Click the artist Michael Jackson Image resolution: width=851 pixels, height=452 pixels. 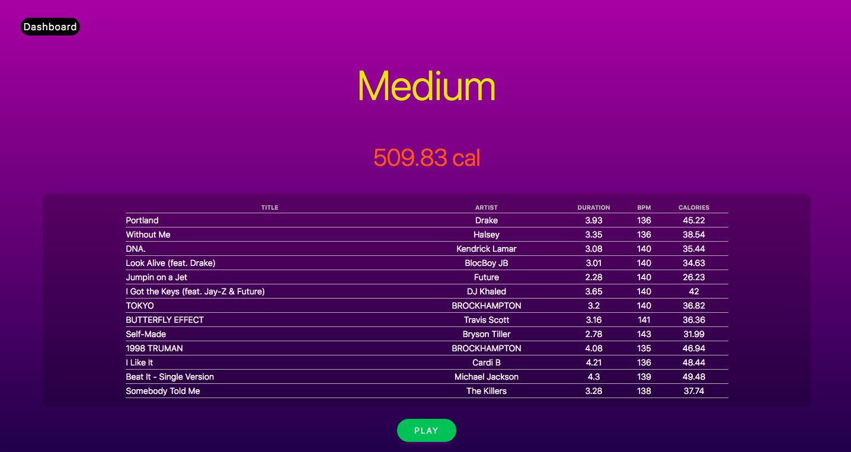[x=487, y=377]
